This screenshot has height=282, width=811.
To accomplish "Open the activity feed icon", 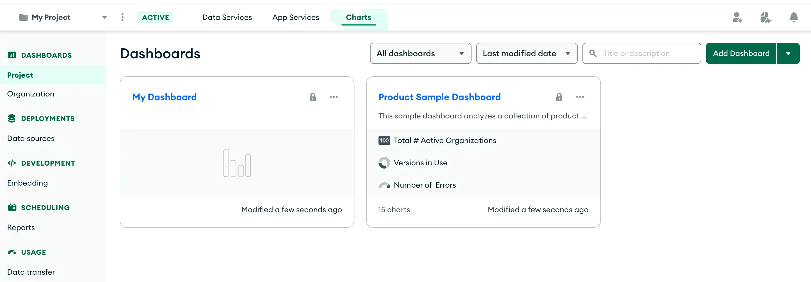I will 766,17.
